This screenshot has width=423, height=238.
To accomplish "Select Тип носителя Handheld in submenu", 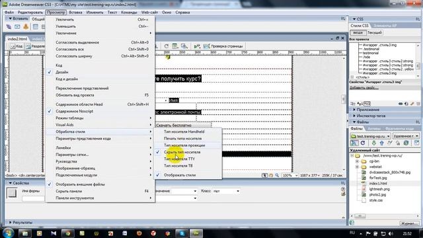I will [188, 132].
